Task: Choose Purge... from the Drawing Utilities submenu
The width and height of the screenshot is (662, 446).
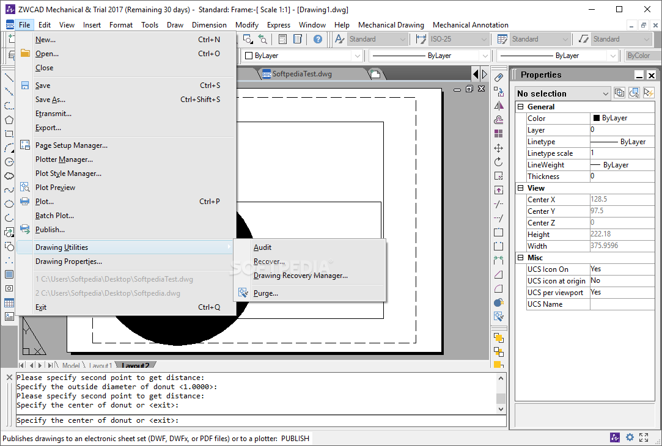Action: pos(310,293)
